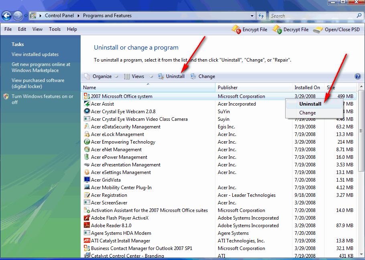Click the Open/Close PSD toolbar icon
Image resolution: width=365 pixels, height=260 pixels.
318,30
